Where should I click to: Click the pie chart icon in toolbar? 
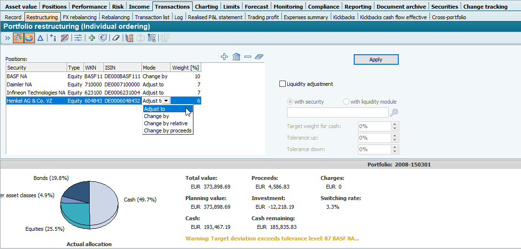click(30, 38)
